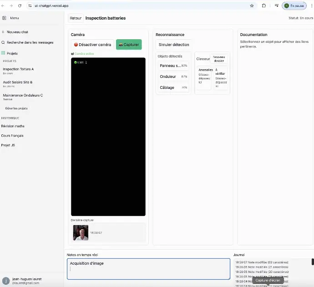Open the browser media control icon
The image size is (314, 287).
click(x=276, y=5)
